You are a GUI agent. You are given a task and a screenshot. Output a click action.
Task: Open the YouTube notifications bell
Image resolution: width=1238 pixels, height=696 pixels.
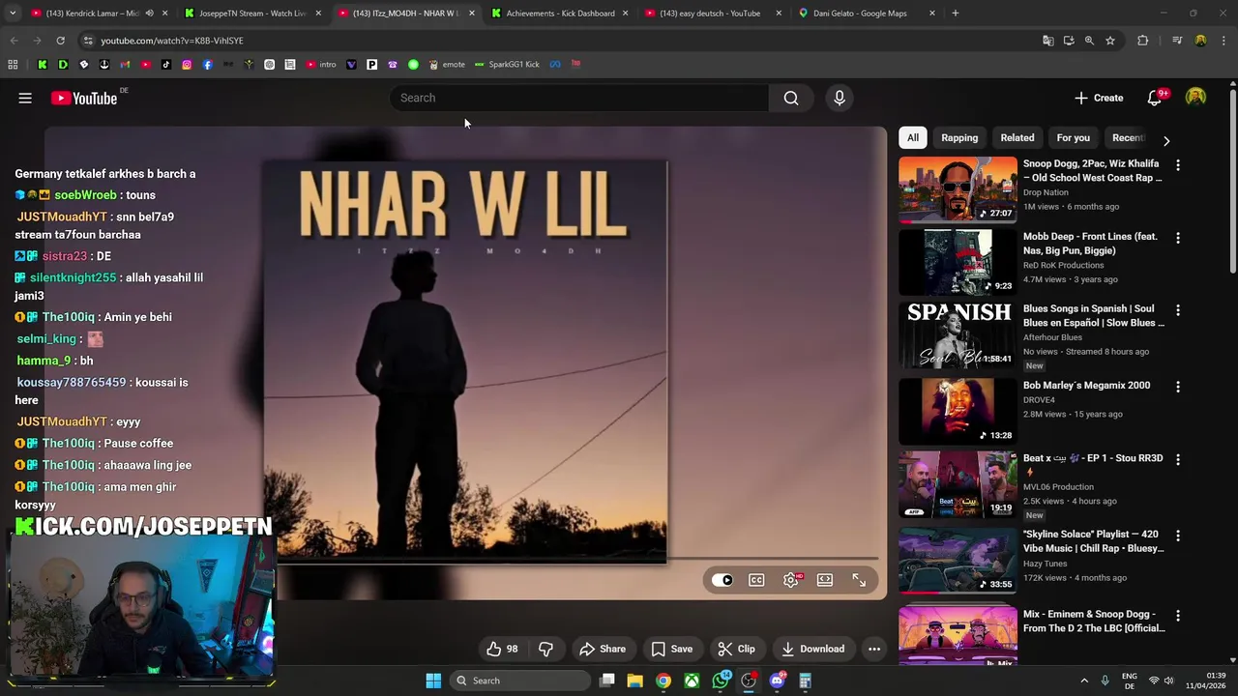pyautogui.click(x=1154, y=98)
